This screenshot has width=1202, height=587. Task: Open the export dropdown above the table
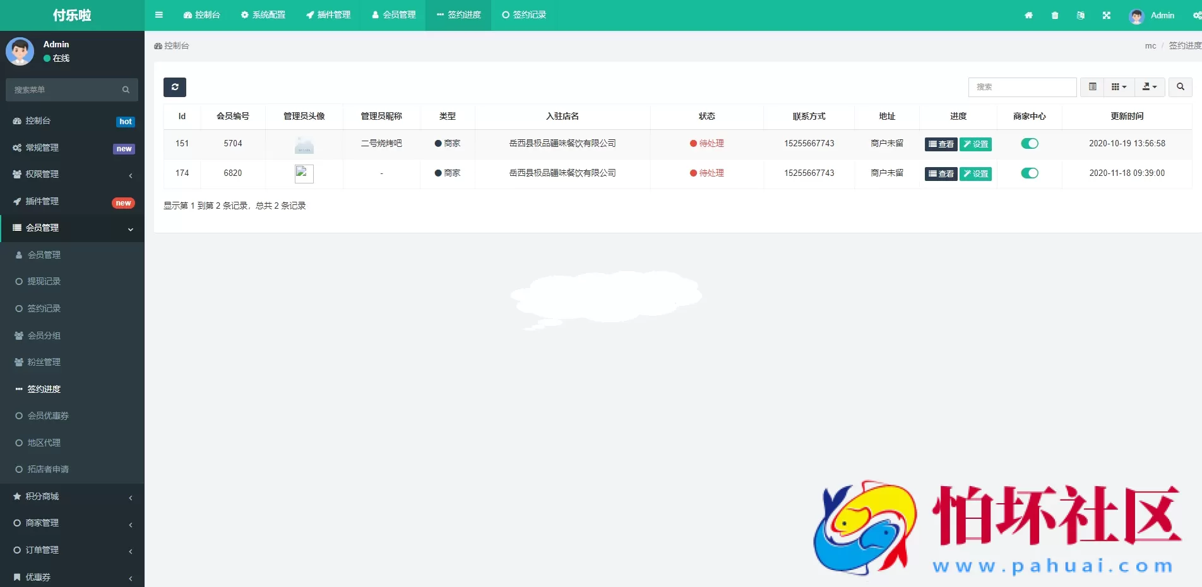tap(1149, 87)
